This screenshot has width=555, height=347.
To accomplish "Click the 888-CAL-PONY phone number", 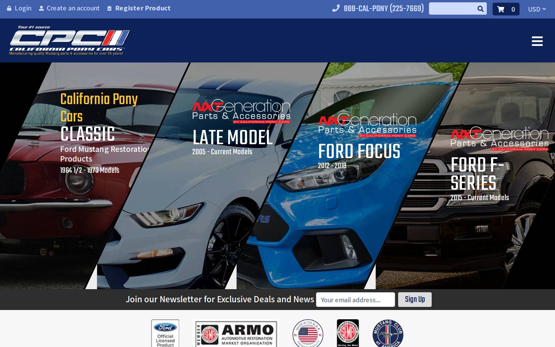I will (383, 8).
